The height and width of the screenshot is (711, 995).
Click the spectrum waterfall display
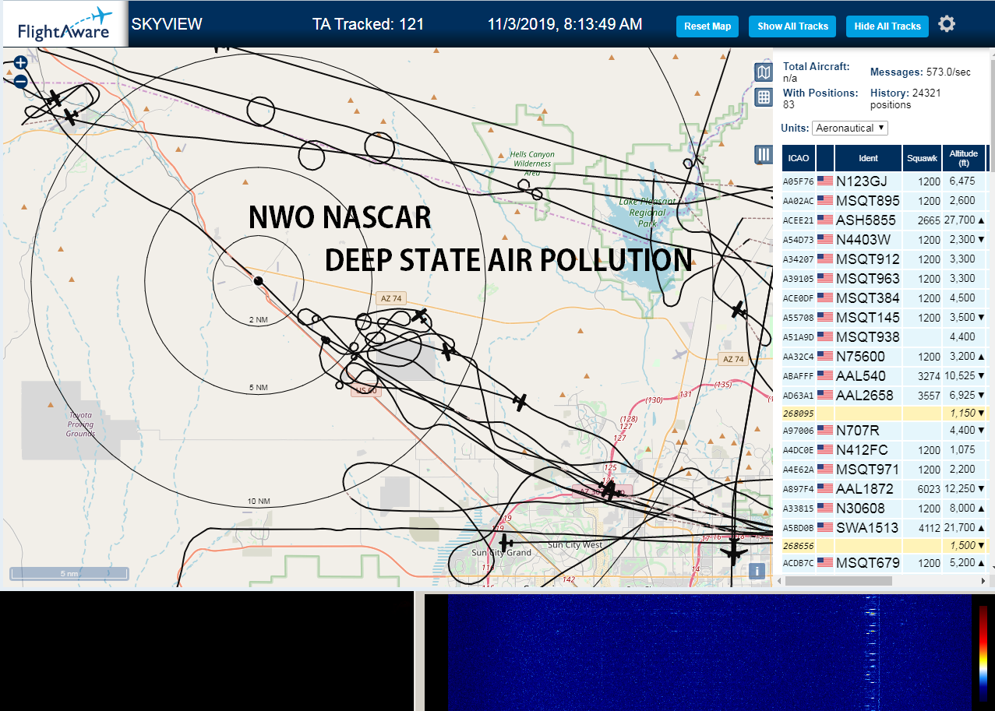click(710, 653)
